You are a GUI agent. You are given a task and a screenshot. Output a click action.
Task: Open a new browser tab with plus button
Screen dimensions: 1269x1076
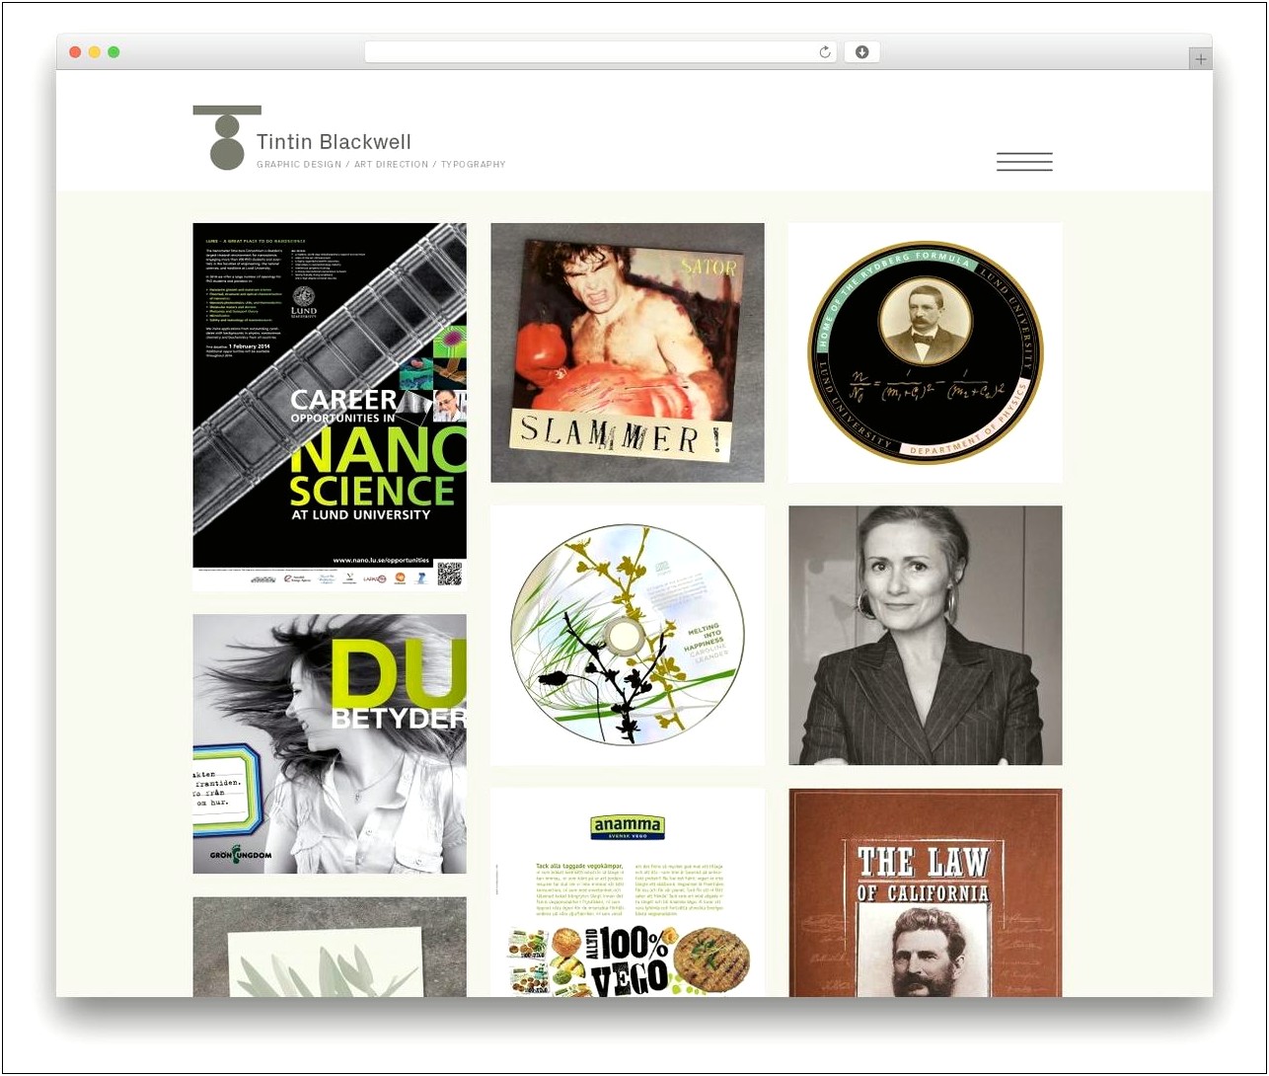click(1200, 59)
